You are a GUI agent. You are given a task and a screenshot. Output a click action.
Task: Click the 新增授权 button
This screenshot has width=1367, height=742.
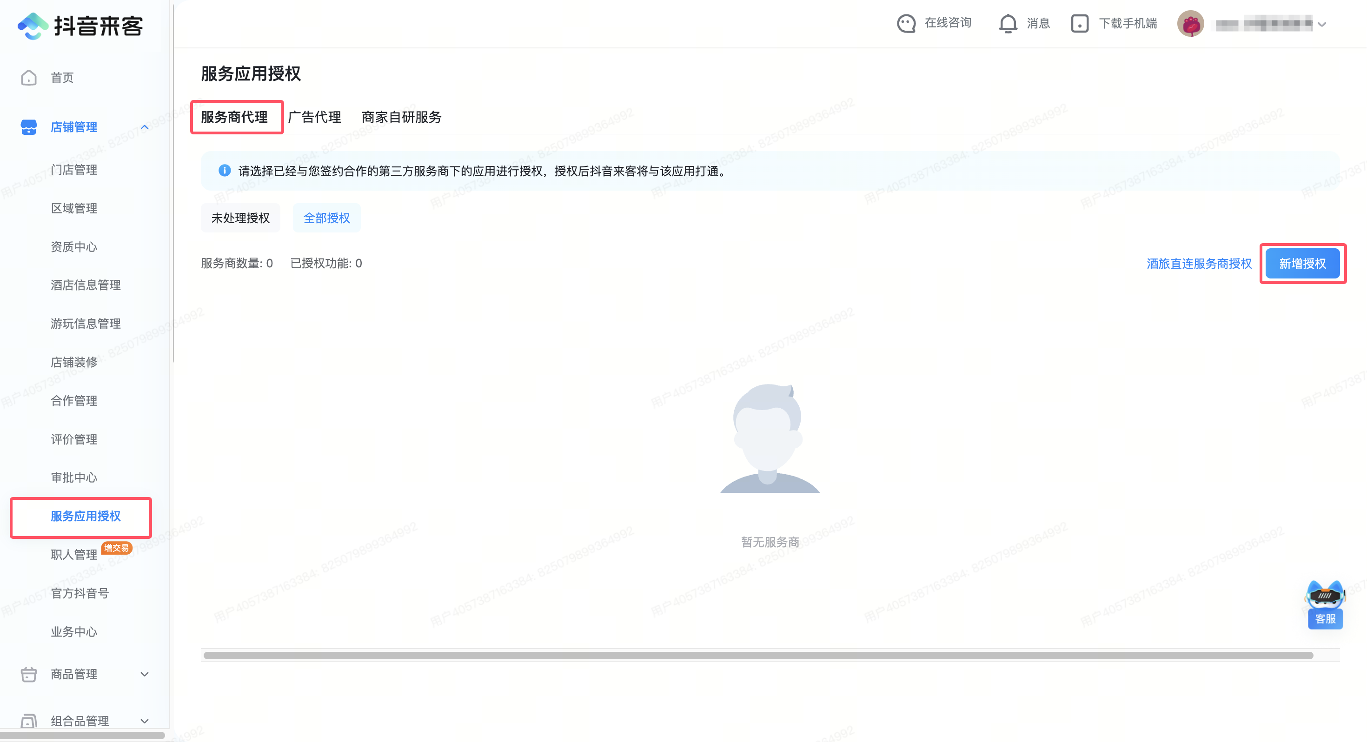(1303, 263)
